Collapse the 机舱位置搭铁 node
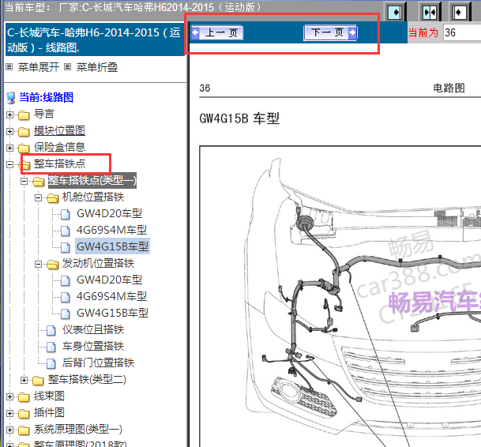Screen dimensions: 481x447 coord(39,197)
